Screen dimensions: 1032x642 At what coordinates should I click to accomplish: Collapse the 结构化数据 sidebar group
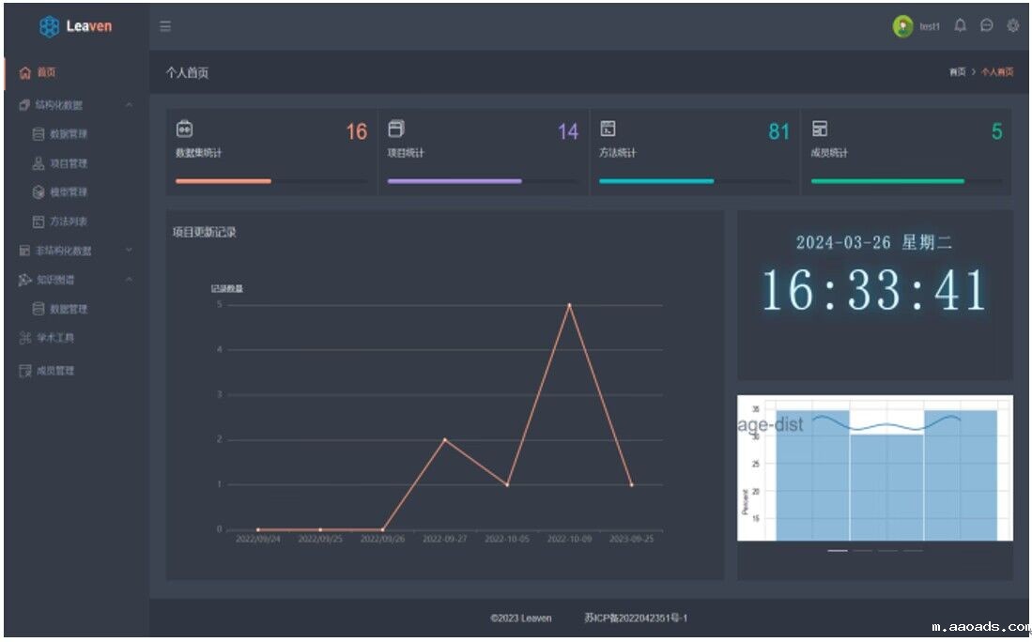(129, 105)
